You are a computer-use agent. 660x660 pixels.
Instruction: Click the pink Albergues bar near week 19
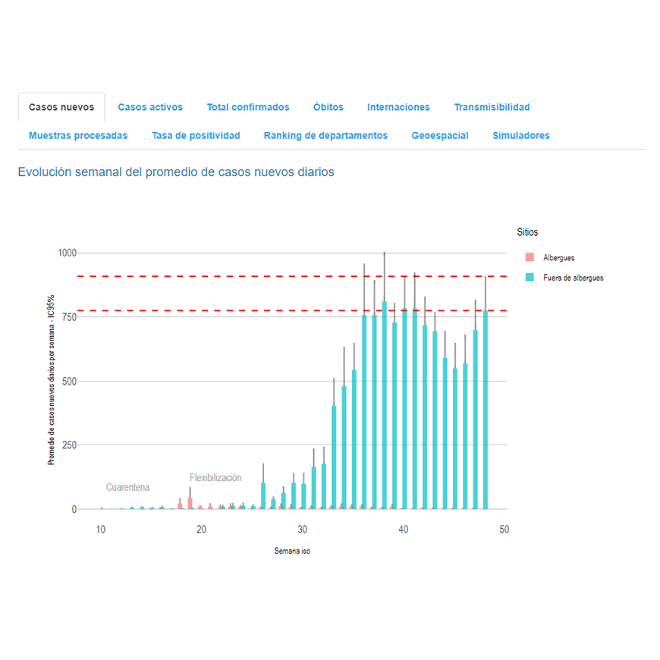(x=190, y=504)
